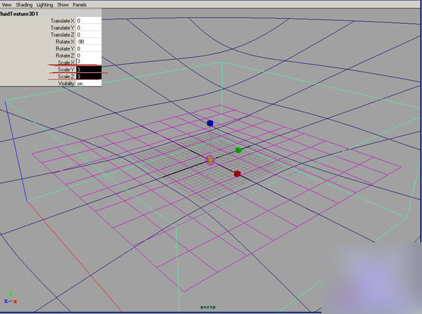Select the fluidTexture3D1 node name

pyautogui.click(x=19, y=14)
